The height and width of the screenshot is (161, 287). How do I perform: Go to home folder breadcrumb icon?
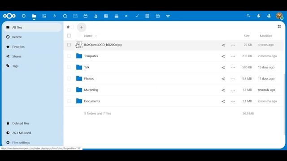68,27
